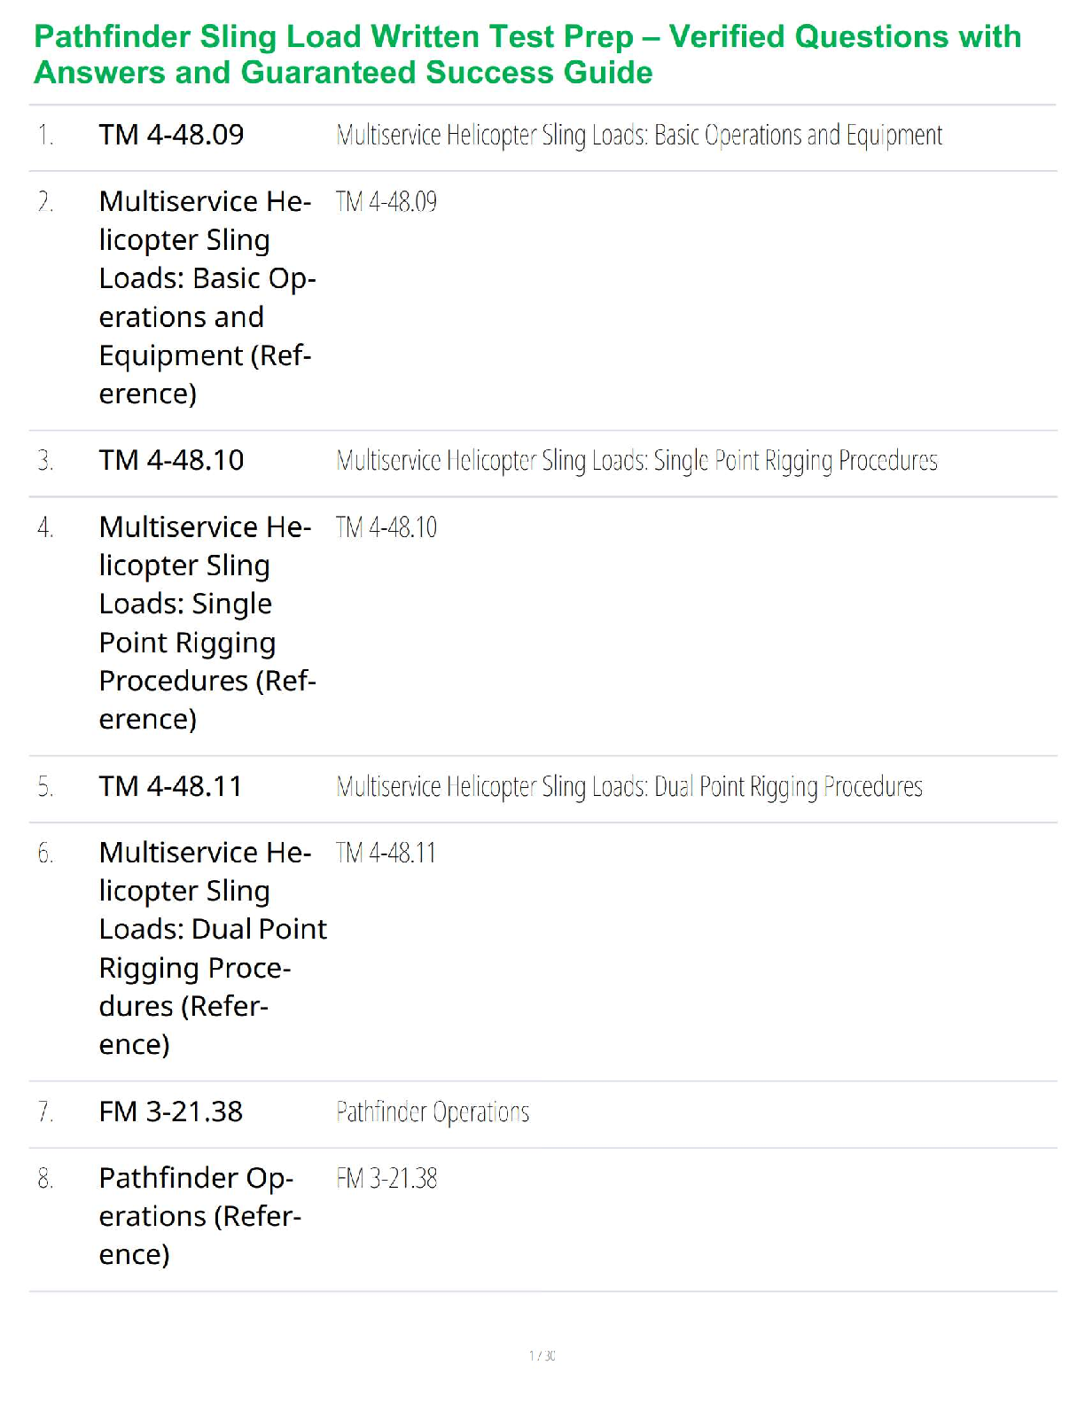
Task: Select the bold term TM 4-48.09 in row 1
Action: tap(171, 135)
